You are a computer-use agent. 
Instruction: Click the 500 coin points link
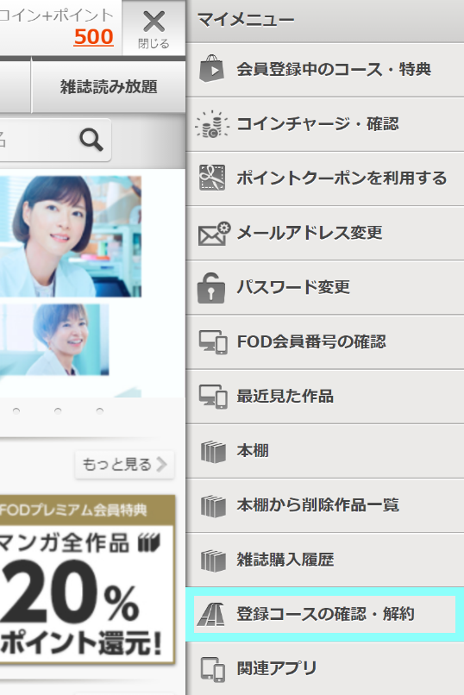(x=93, y=37)
